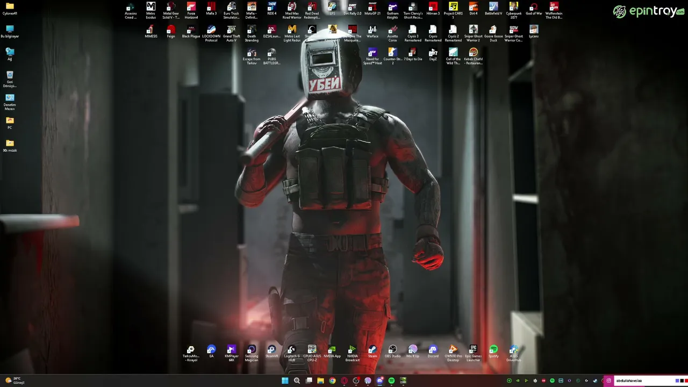Select the Goose Goose Duck icon
The width and height of the screenshot is (688, 387).
(493, 33)
